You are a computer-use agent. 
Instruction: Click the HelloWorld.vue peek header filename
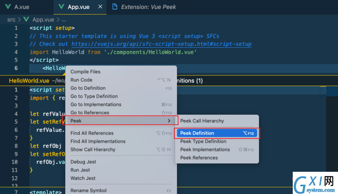29,81
